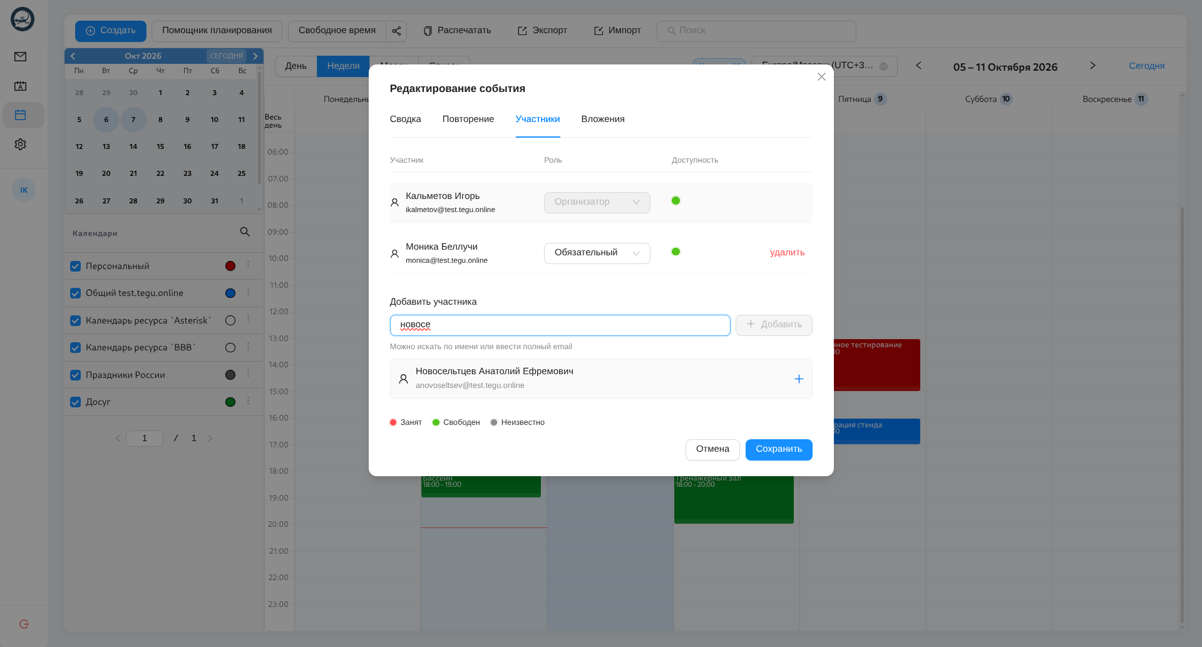This screenshot has height=647, width=1202.
Task: Toggle Календарь ресурса Asterisk checkbox
Action: point(76,321)
